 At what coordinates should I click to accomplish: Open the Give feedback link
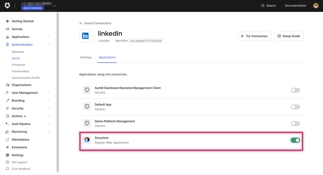pyautogui.click(x=21, y=169)
